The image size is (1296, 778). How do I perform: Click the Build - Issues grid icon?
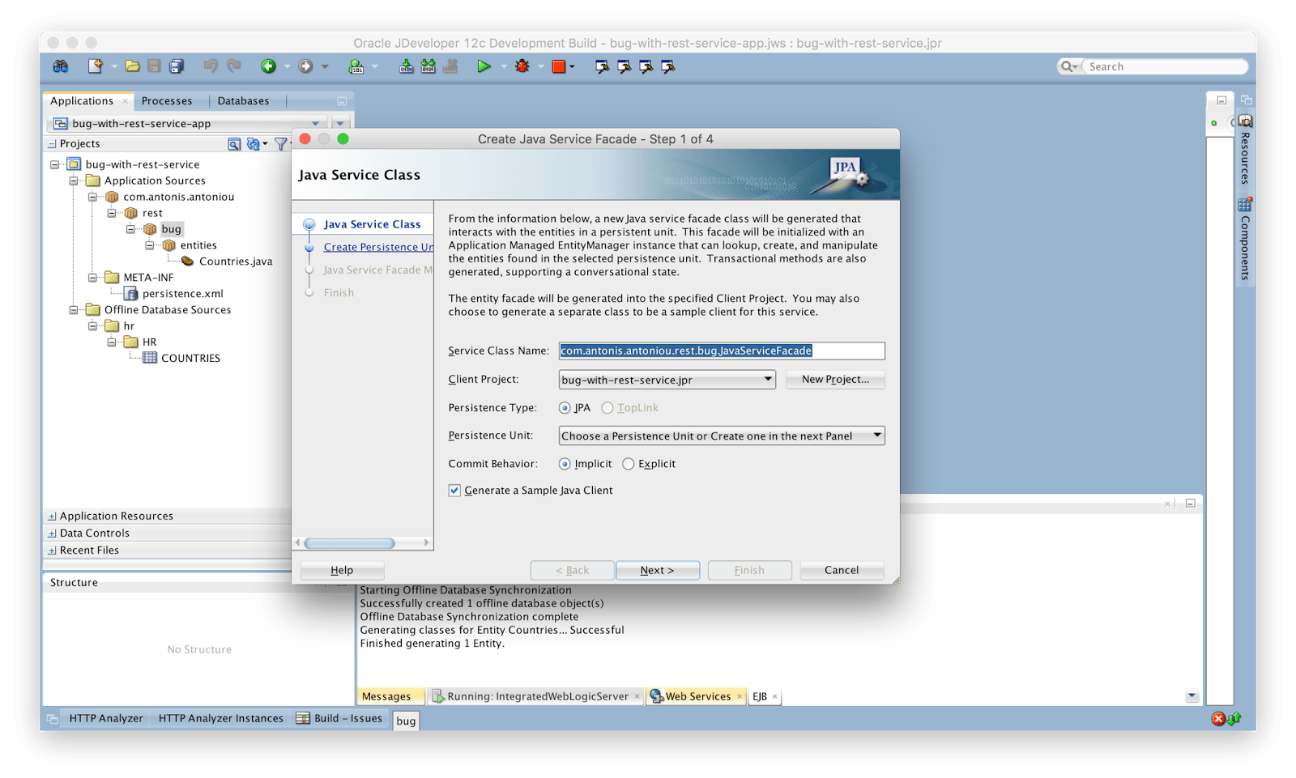pos(303,718)
